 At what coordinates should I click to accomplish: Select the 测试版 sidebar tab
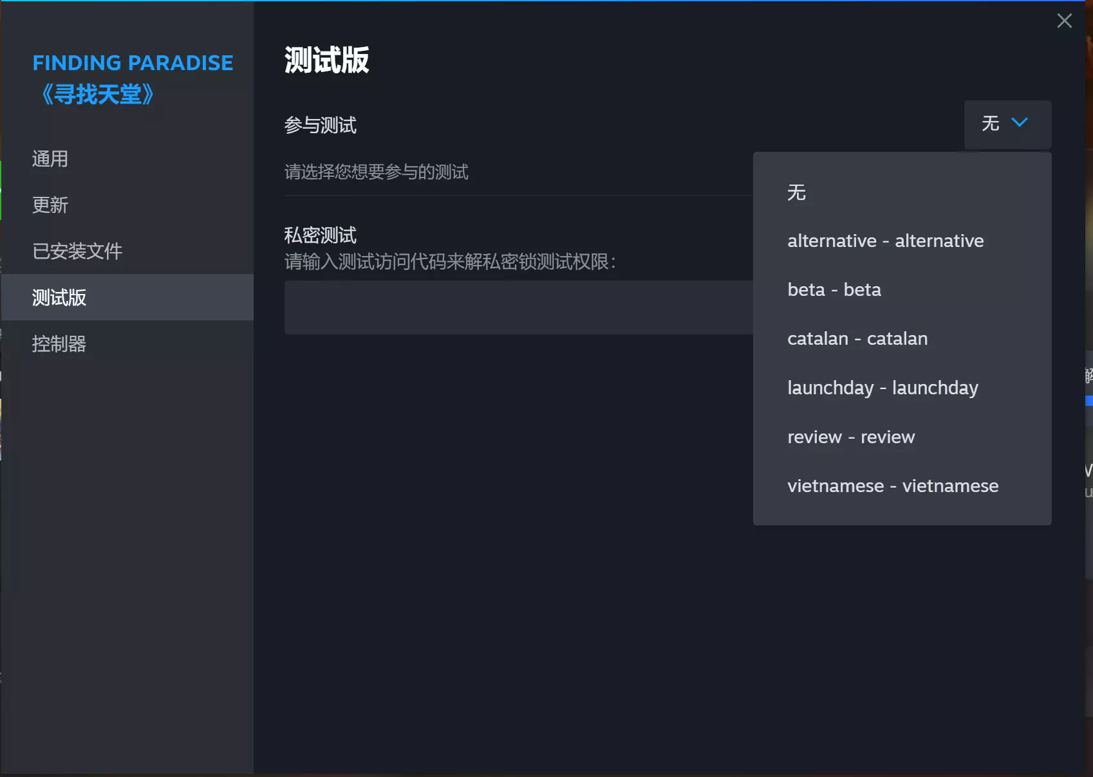(x=127, y=297)
